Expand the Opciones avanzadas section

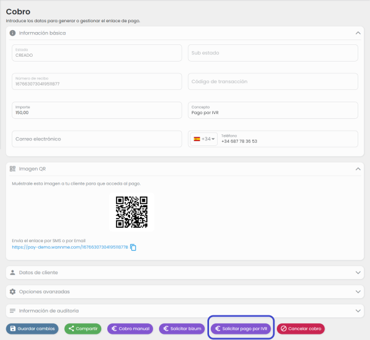358,291
